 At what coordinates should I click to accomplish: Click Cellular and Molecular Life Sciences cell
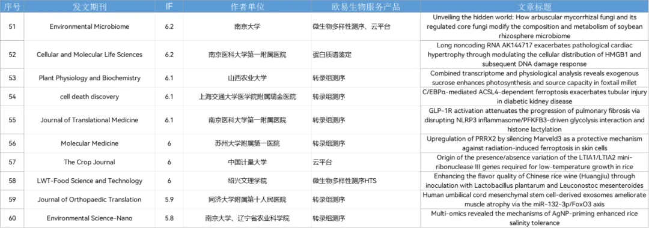(90, 55)
